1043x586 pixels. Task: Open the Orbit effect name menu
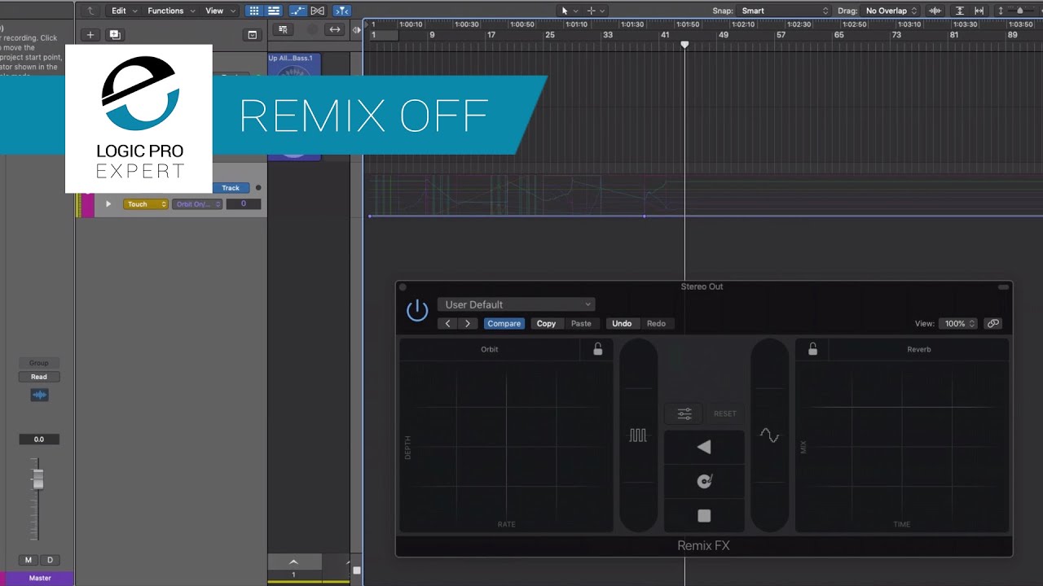[489, 349]
